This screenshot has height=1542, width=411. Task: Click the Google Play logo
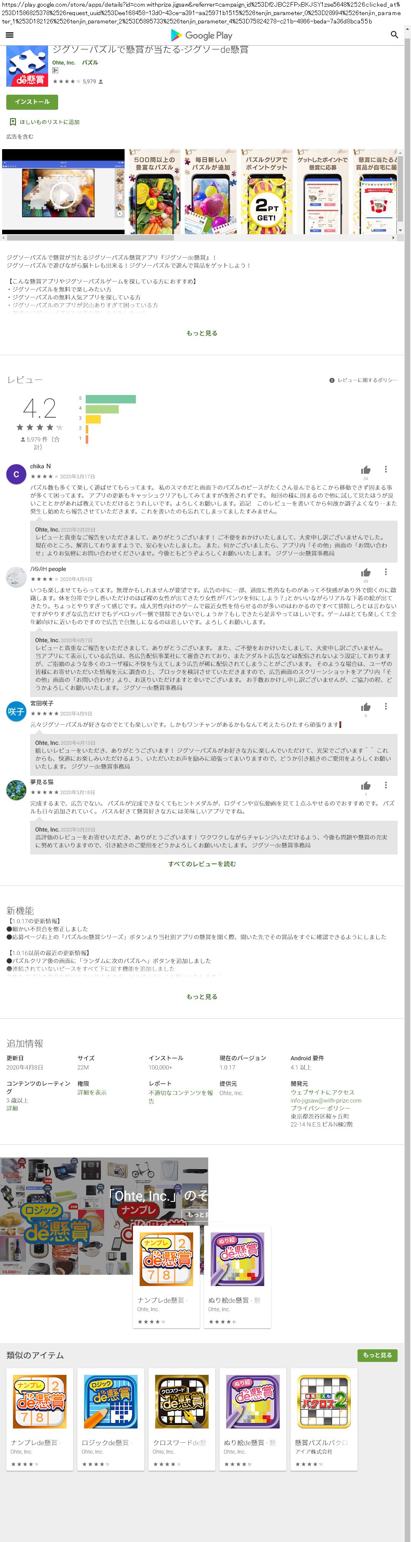tap(201, 35)
